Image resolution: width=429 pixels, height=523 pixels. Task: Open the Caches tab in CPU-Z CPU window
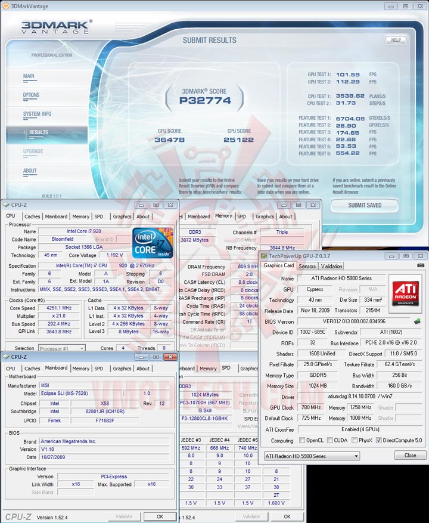coord(32,216)
